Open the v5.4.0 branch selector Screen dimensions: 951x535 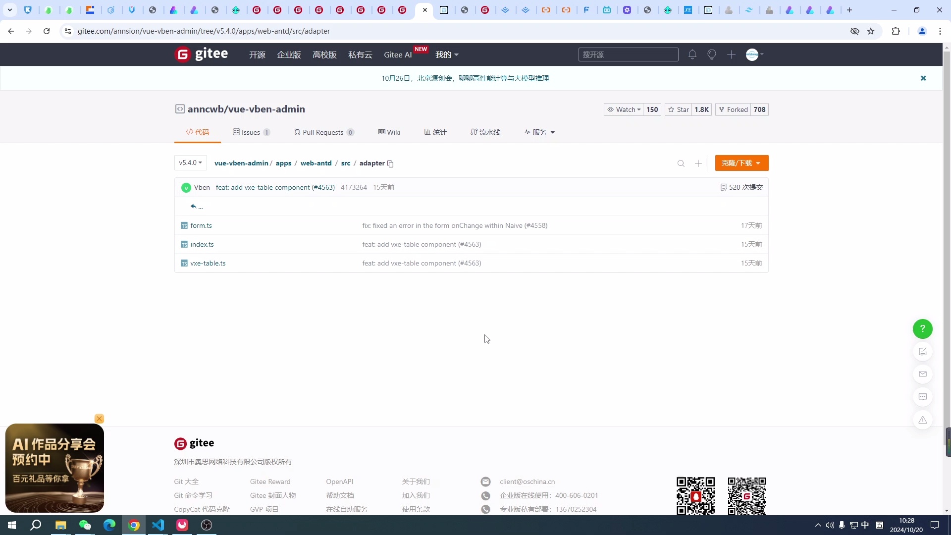190,162
